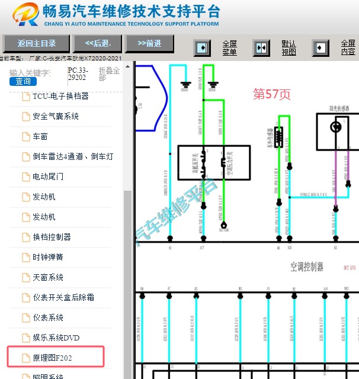Viewport: 359px width, 379px height.
Task: Click the 查询 search button
Action: click(x=23, y=82)
